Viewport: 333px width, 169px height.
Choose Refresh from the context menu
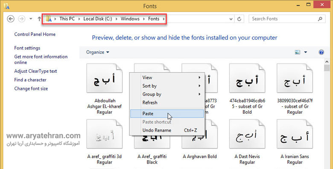pyautogui.click(x=167, y=103)
